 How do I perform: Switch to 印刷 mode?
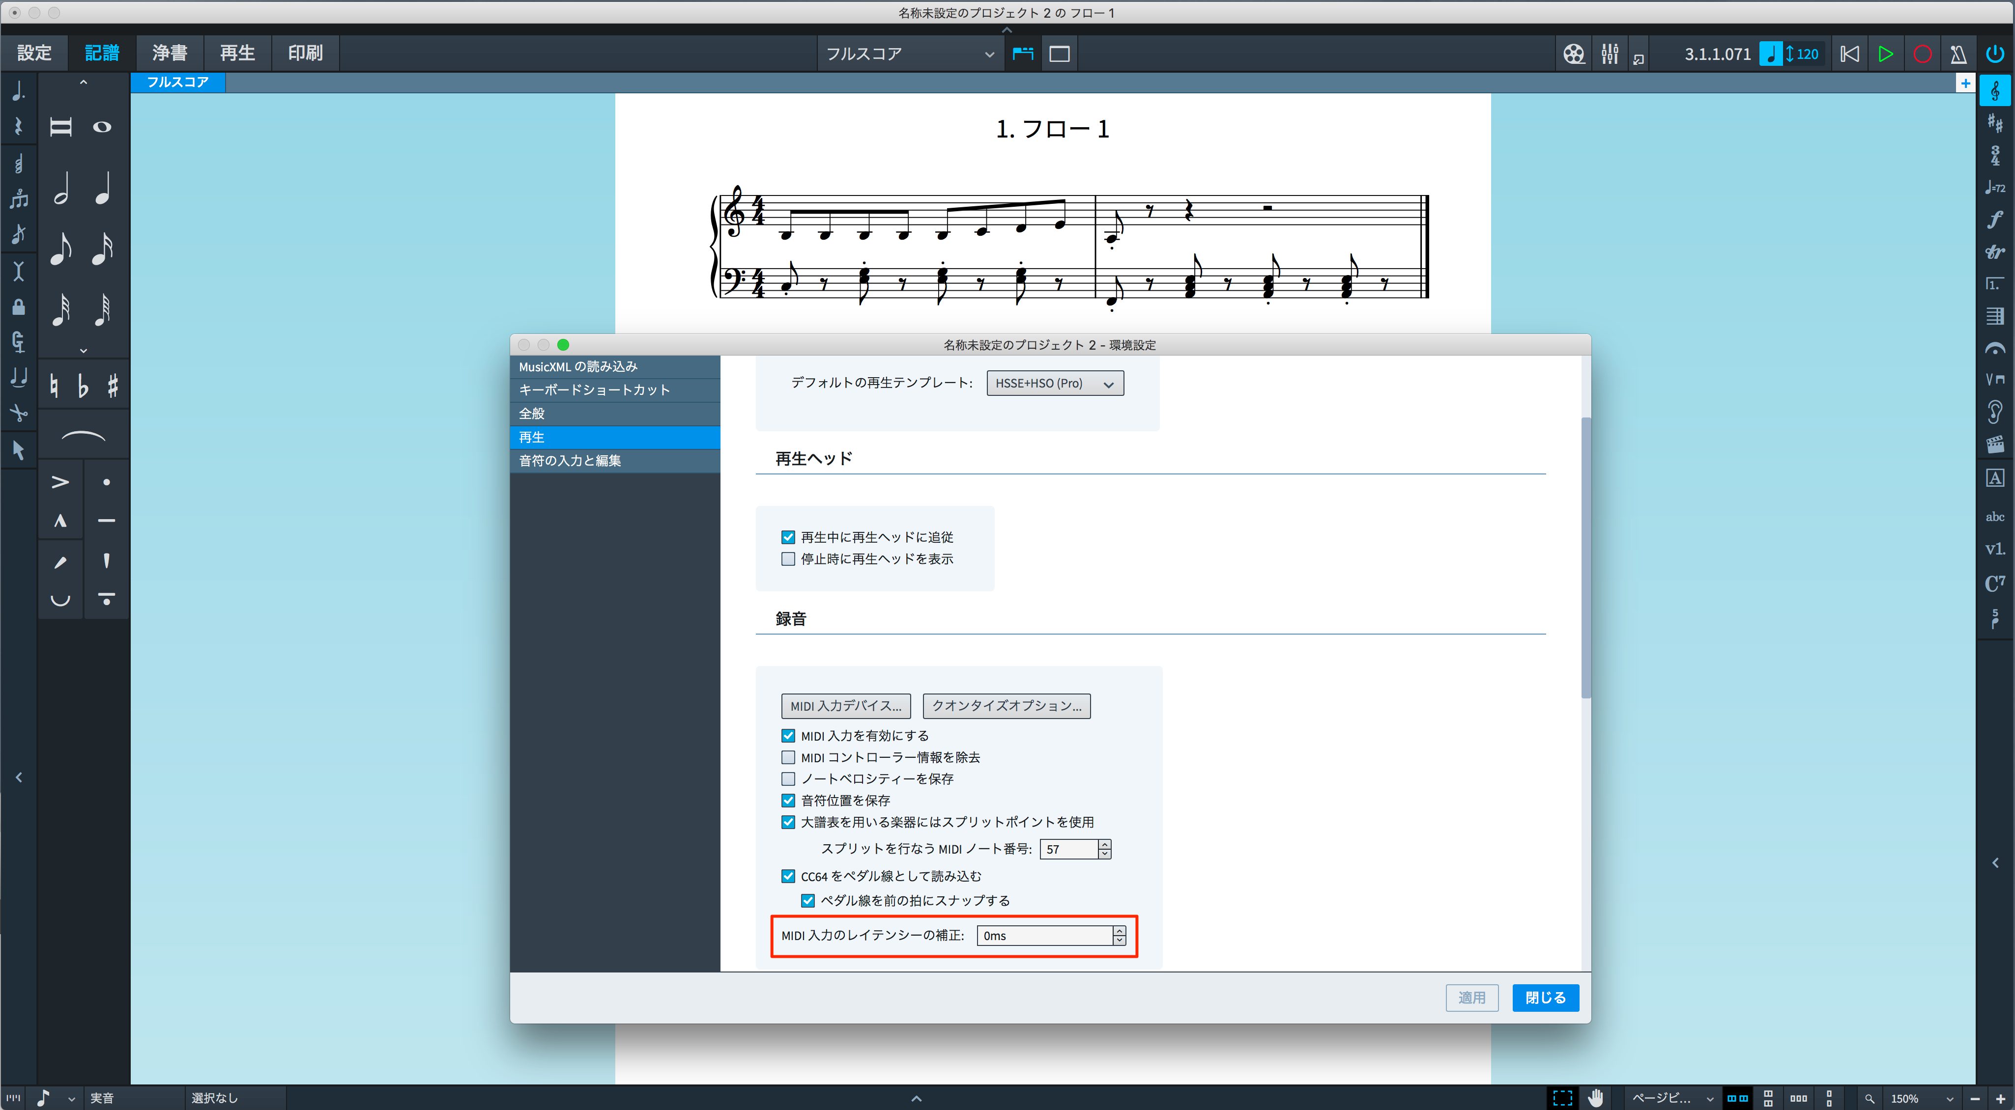point(305,53)
